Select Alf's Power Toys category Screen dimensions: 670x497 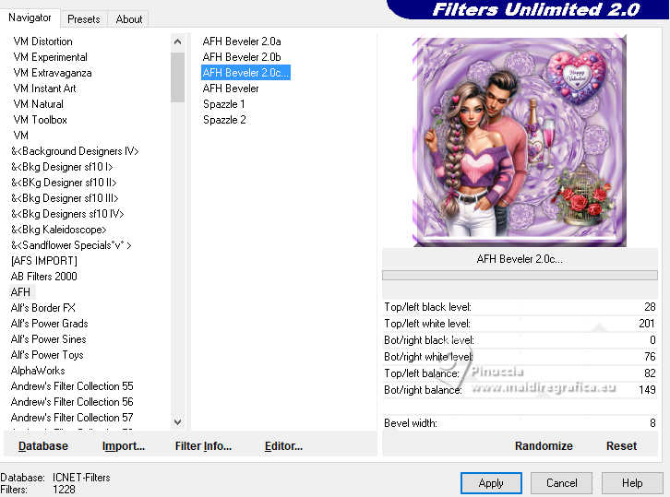coord(47,355)
